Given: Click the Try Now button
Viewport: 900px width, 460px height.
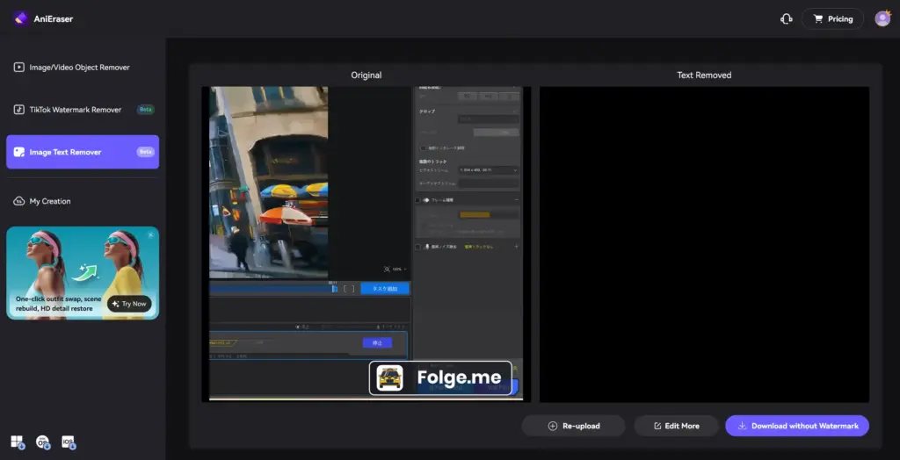Looking at the screenshot, I should (129, 304).
